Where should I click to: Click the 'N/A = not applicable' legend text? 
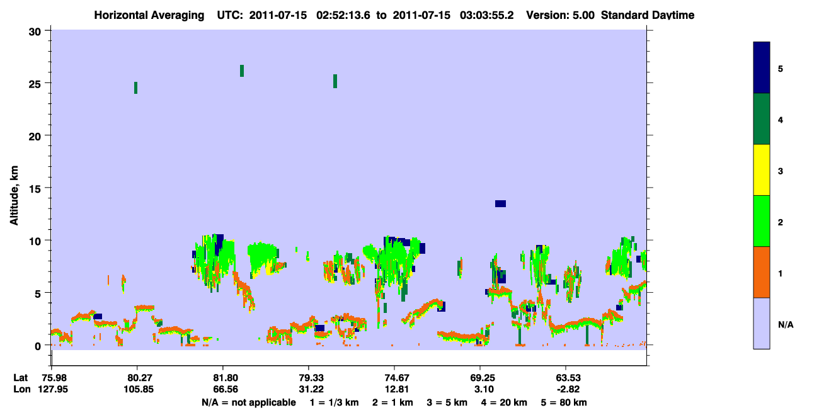point(248,402)
